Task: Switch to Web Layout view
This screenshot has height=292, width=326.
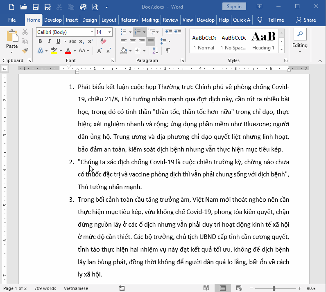Action: tap(239, 288)
